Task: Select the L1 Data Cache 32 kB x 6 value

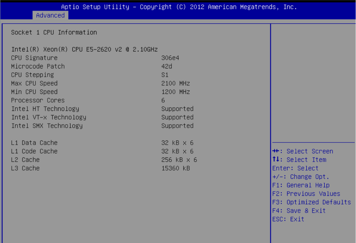Action: click(177, 143)
